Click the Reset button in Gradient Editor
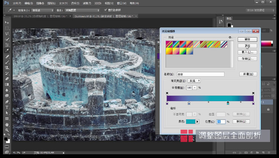The height and width of the screenshot is (158, 279). click(247, 46)
